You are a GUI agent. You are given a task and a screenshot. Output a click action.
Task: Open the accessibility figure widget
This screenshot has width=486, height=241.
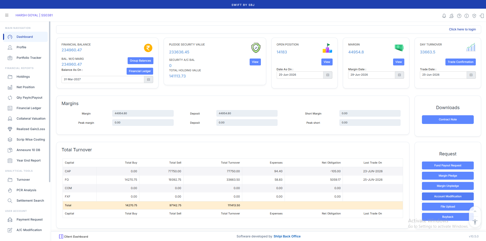(475, 222)
